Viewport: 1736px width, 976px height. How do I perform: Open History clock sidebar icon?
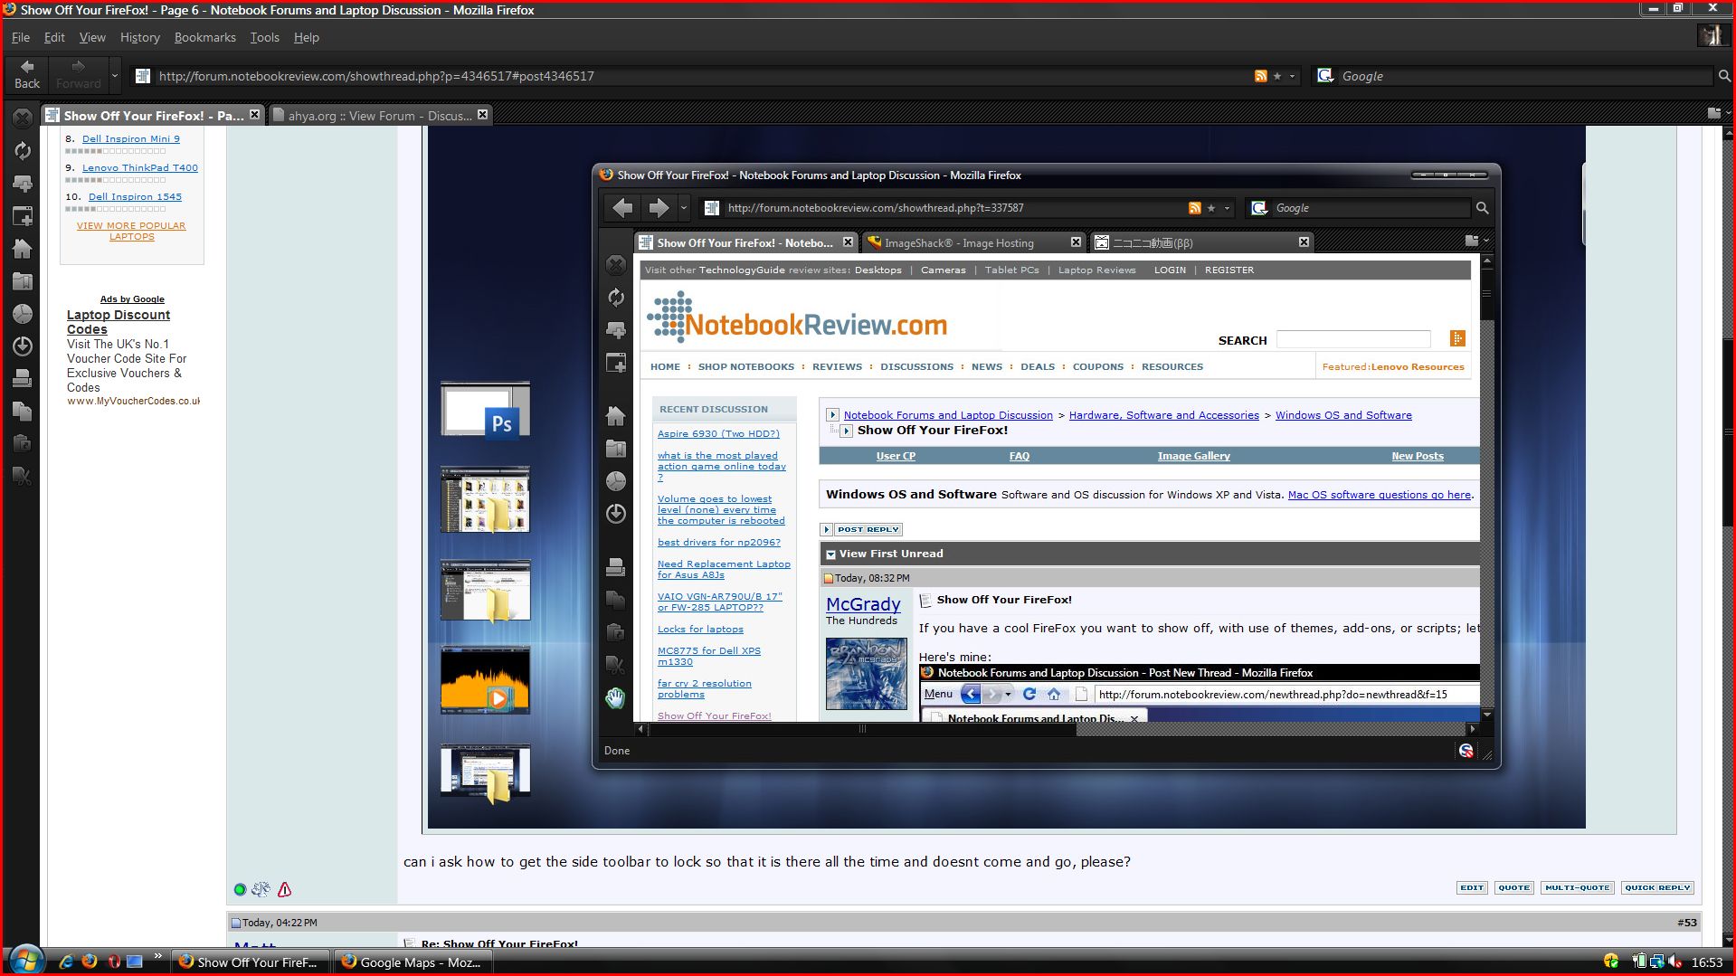coord(23,314)
